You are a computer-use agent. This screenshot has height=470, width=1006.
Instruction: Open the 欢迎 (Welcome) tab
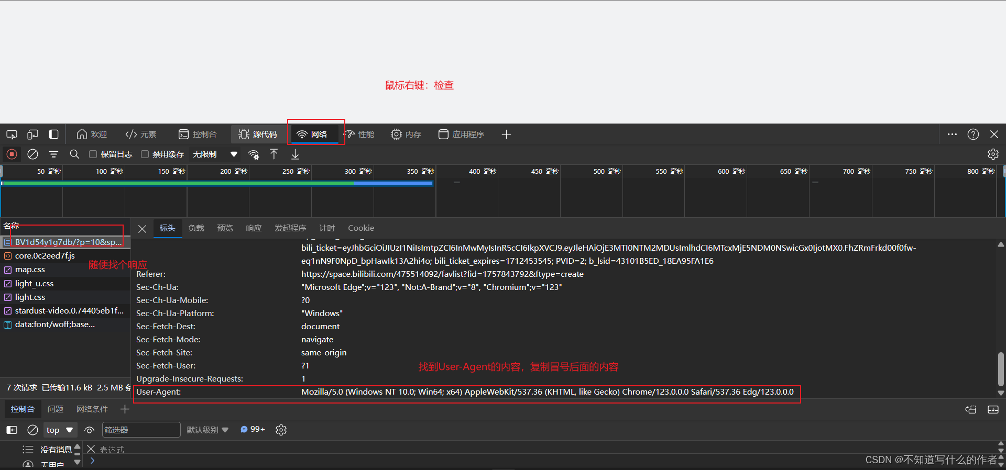(92, 135)
